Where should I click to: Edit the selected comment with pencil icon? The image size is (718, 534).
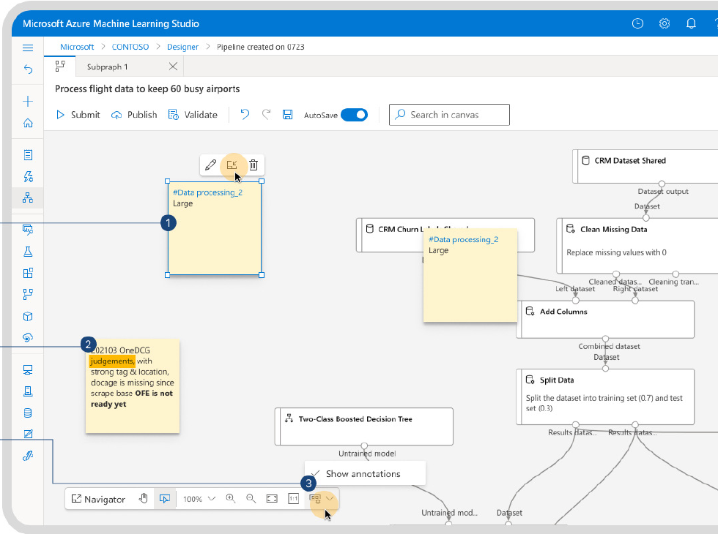(x=211, y=165)
